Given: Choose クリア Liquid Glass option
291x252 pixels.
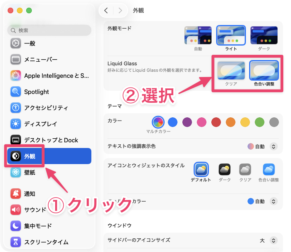Looking at the screenshot, I should click(x=231, y=71).
